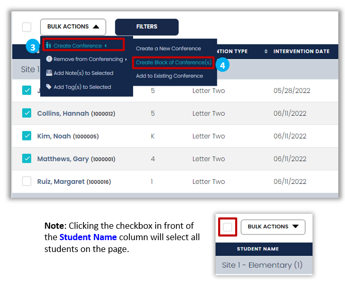This screenshot has width=345, height=283.
Task: Toggle the select-all checkbox beside Bulk Actions at top
Action: click(x=27, y=27)
